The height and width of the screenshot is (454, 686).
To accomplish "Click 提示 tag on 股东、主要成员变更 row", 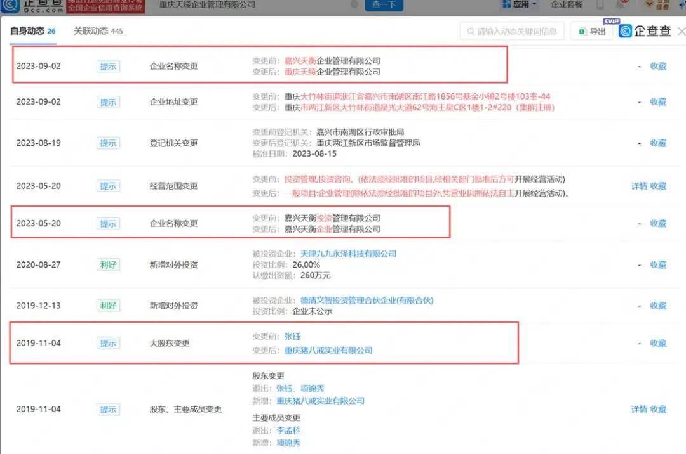I will click(x=108, y=410).
